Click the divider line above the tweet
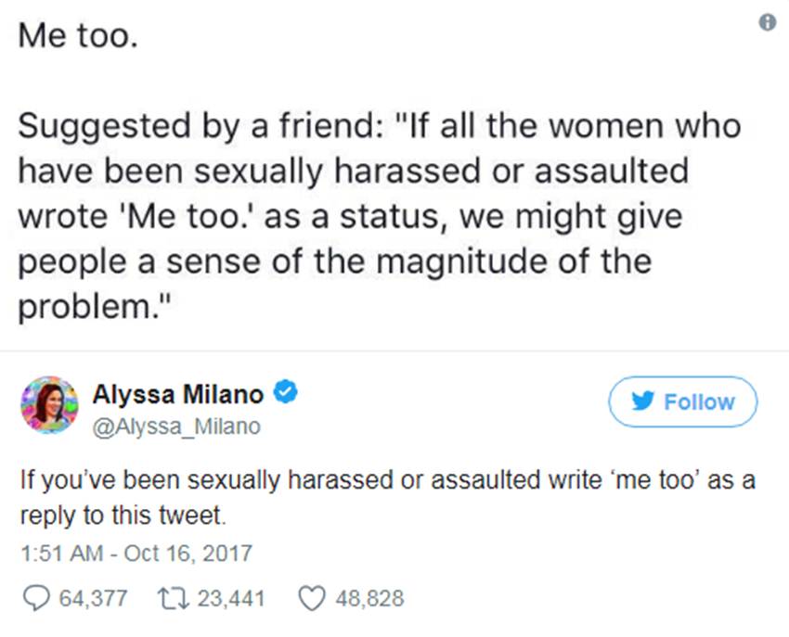 coord(394,350)
